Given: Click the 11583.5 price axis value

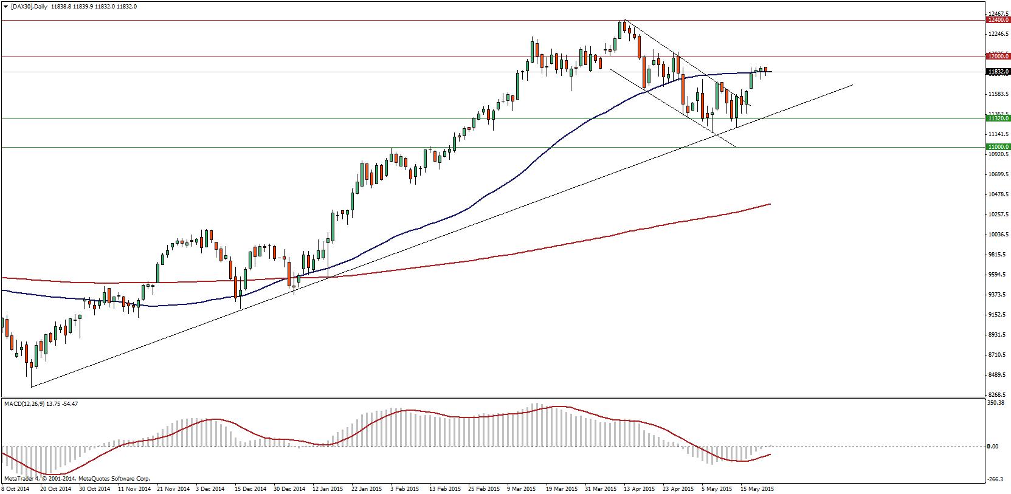Looking at the screenshot, I should pos(999,94).
